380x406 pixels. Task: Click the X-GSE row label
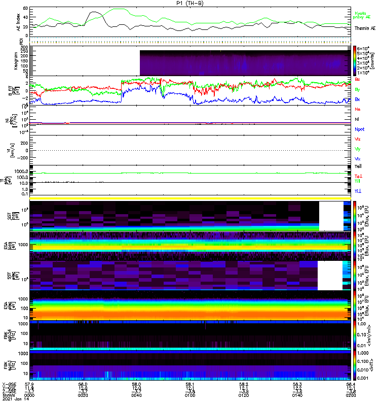(9, 385)
